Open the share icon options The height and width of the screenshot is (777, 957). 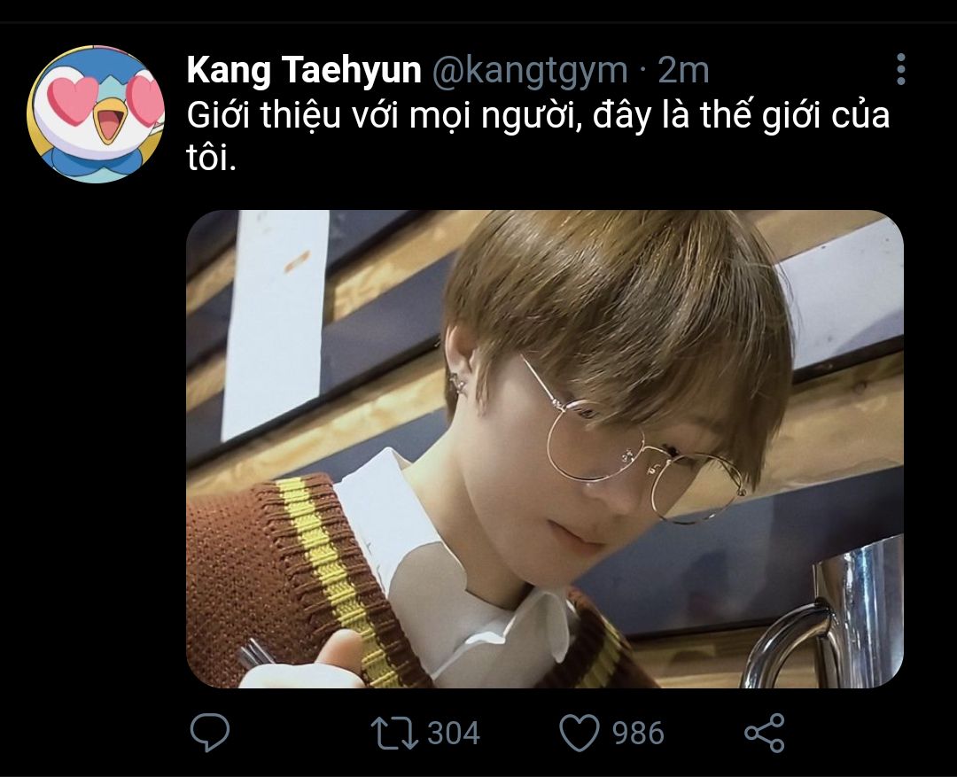(764, 733)
